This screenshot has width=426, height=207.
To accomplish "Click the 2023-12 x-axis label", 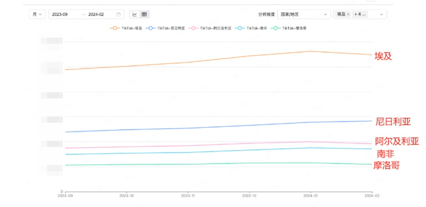I will tap(249, 196).
